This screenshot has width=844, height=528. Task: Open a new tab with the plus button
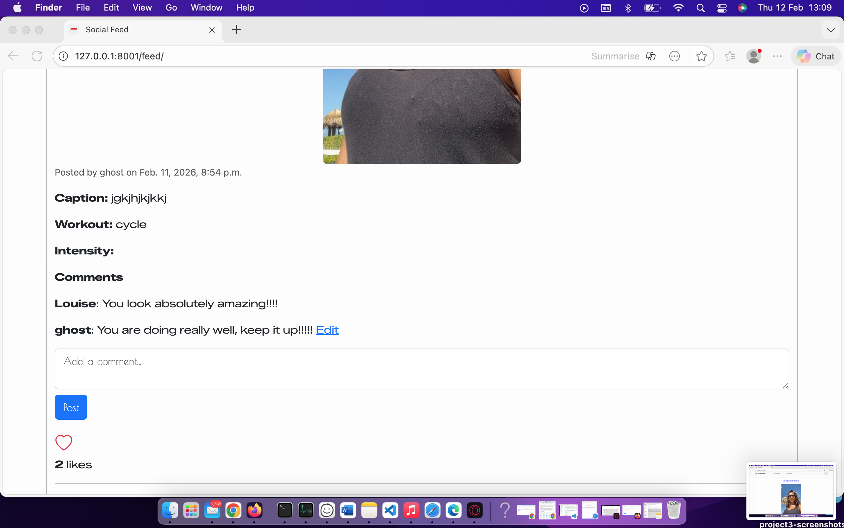click(236, 30)
